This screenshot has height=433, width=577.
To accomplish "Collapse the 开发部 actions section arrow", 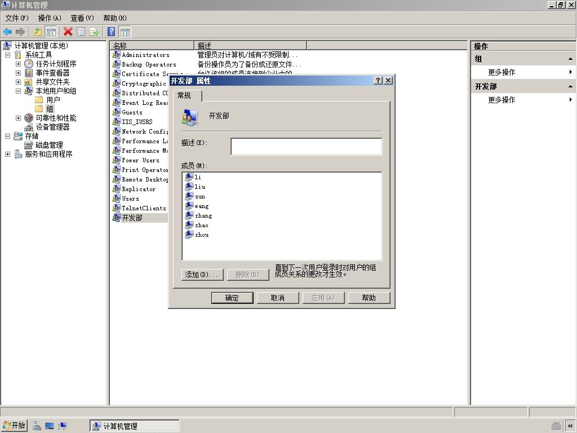I will point(570,86).
